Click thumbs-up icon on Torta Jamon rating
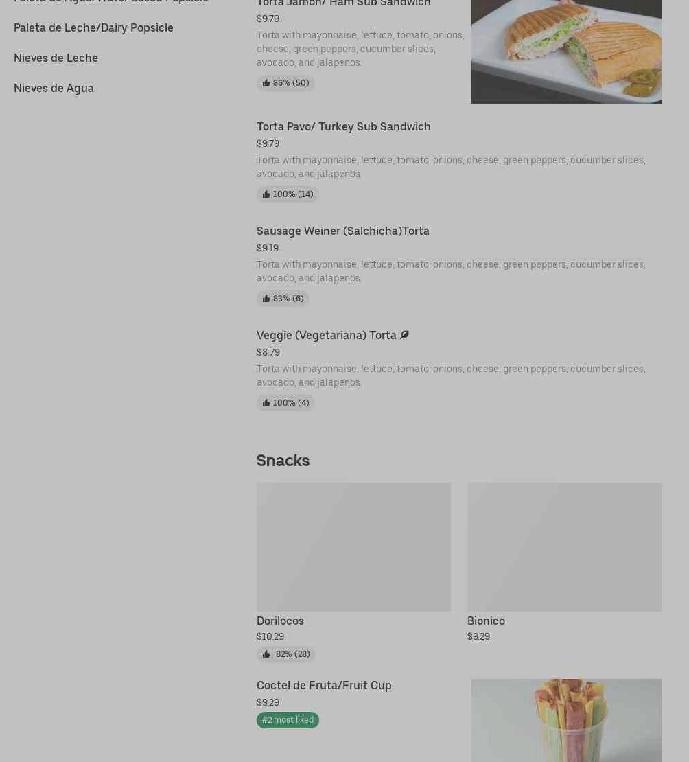 [x=266, y=83]
